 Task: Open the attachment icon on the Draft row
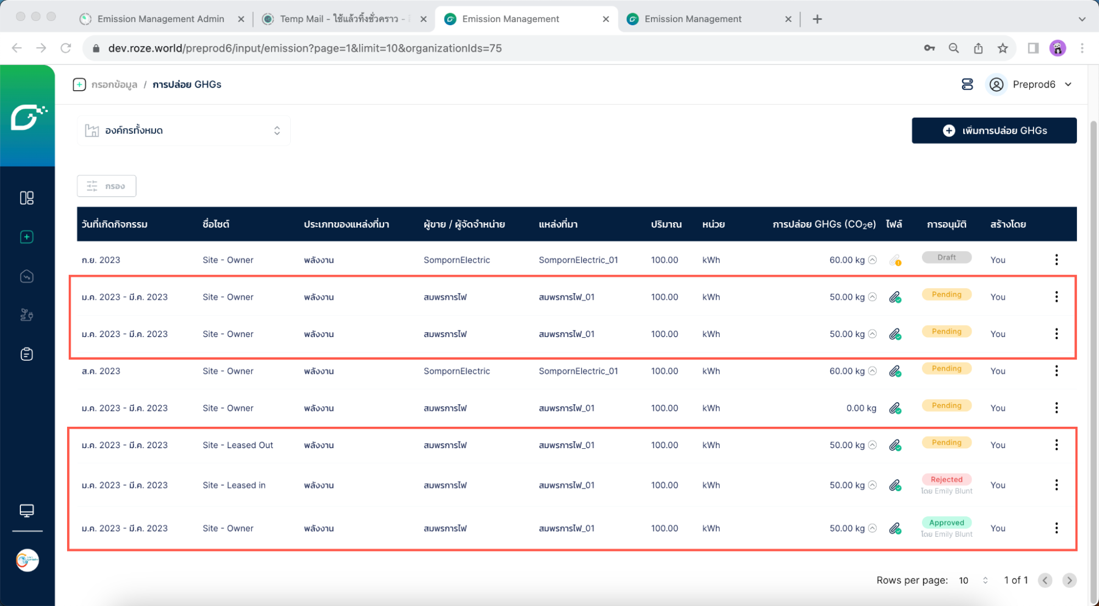coord(895,260)
